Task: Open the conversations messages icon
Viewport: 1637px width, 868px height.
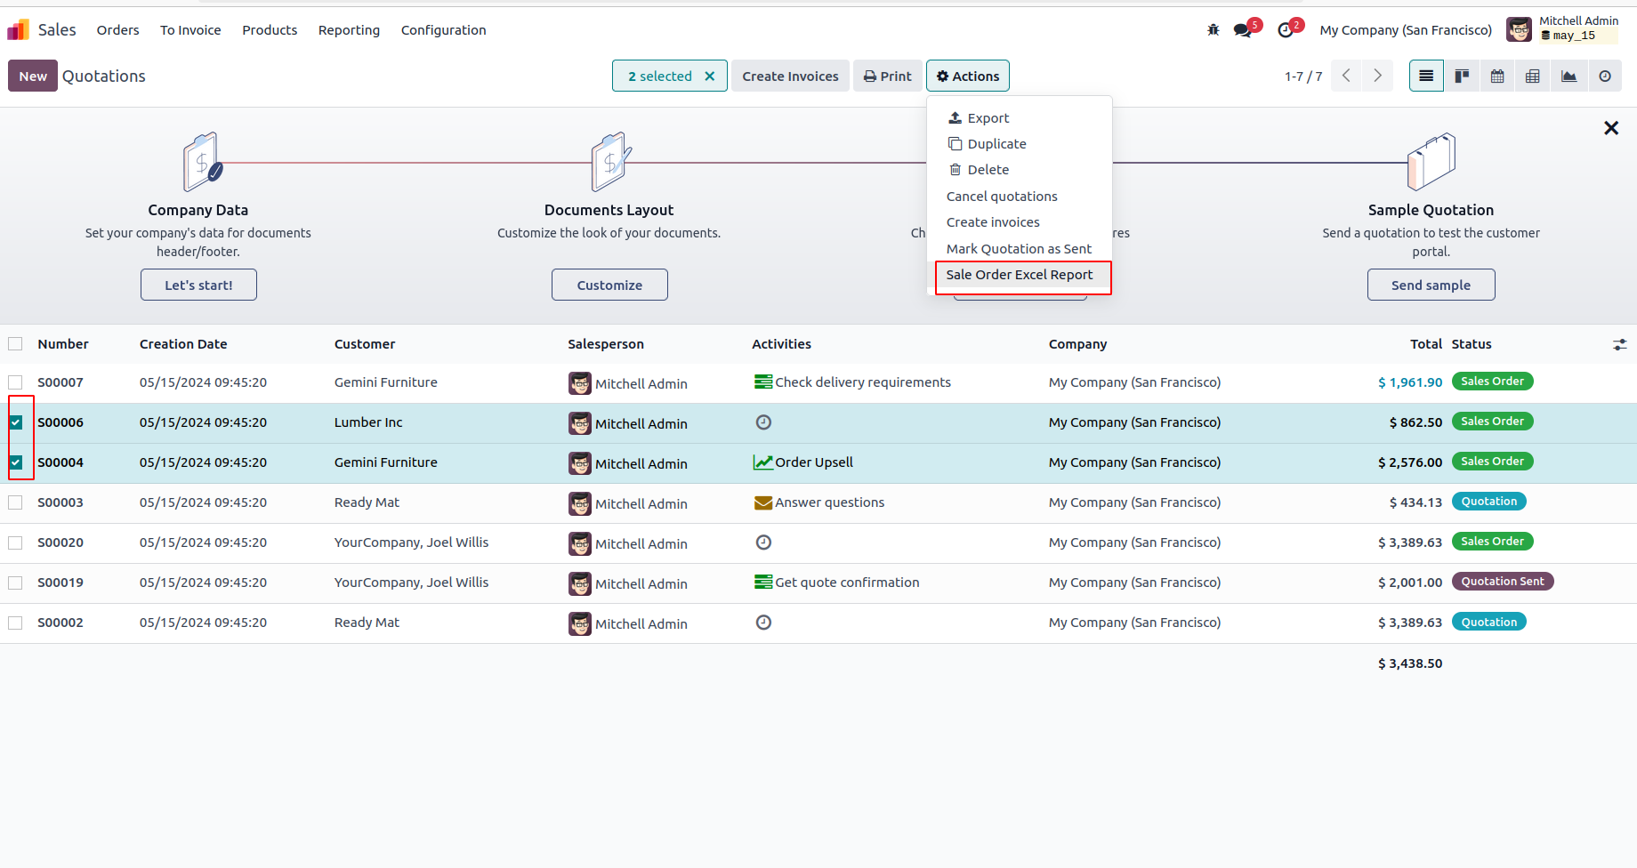Action: [x=1242, y=30]
